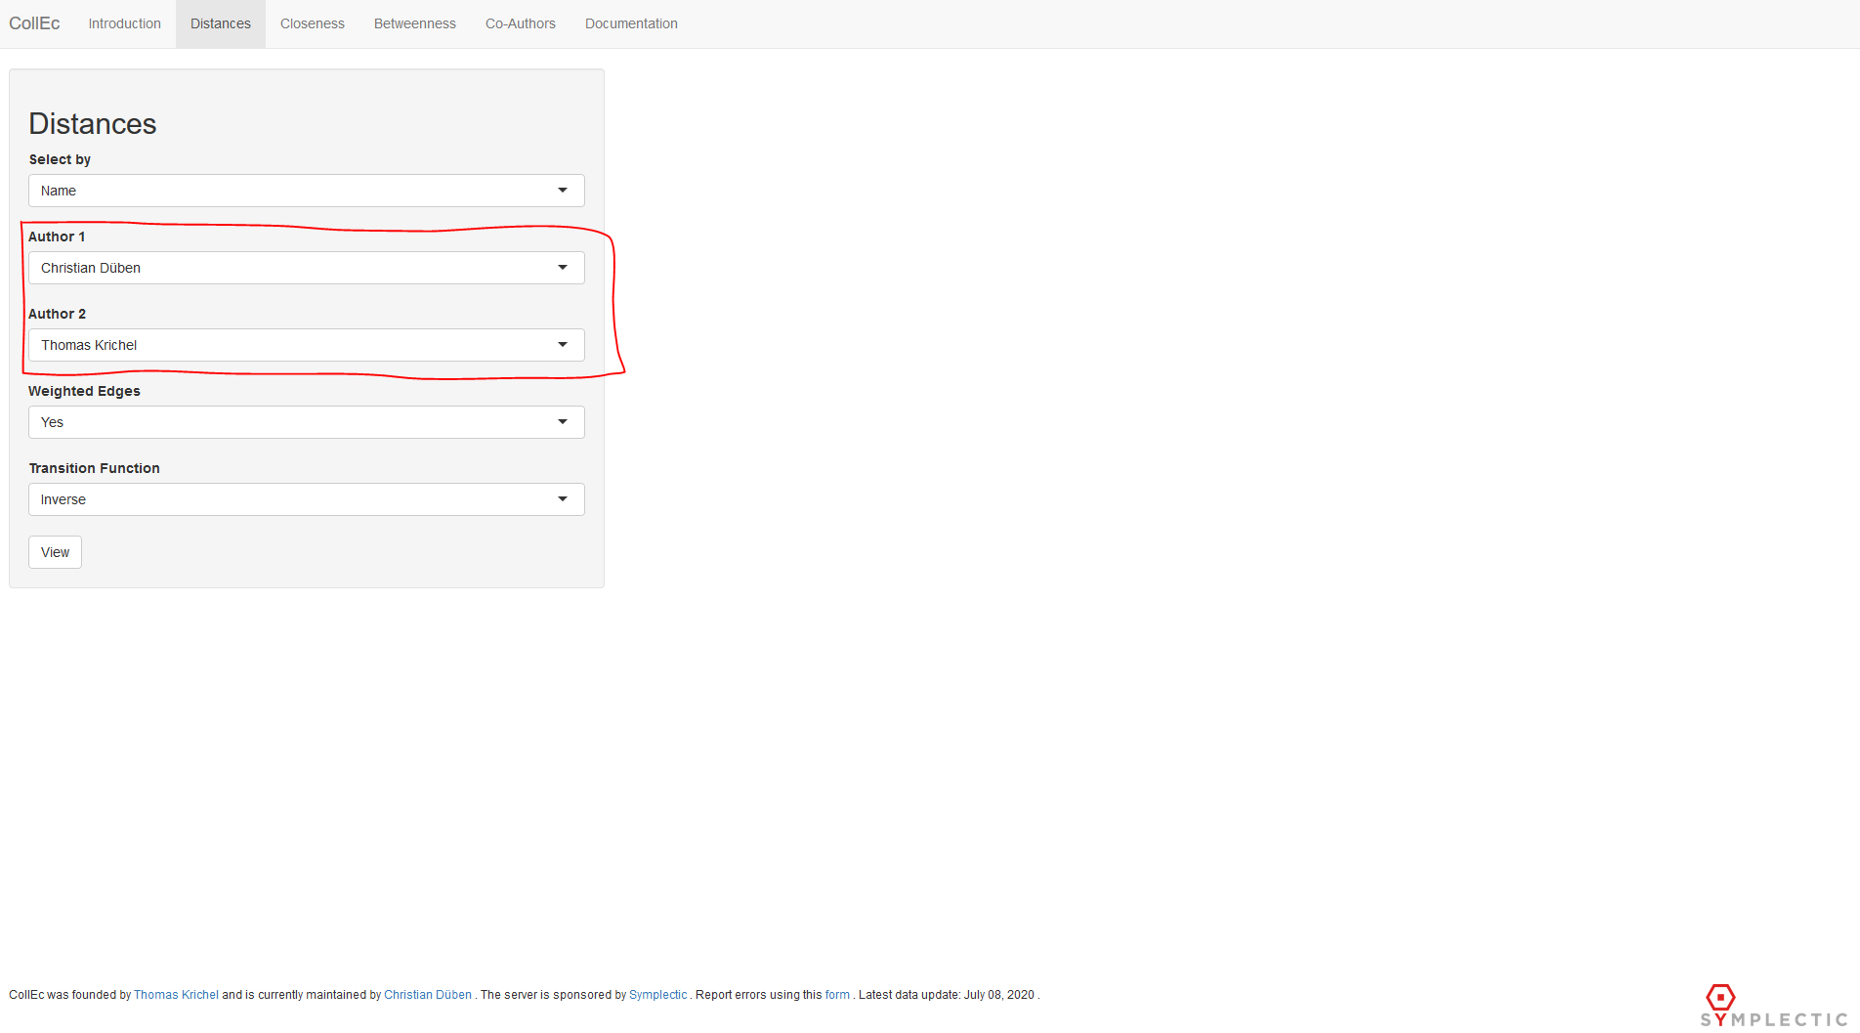Expand the Weighted Edges dropdown
Viewport: 1860px width, 1033px height.
(306, 422)
